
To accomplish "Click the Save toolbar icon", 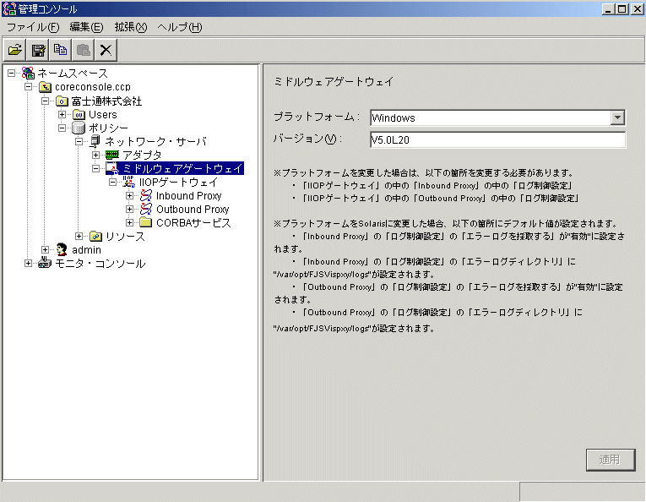I will (38, 50).
